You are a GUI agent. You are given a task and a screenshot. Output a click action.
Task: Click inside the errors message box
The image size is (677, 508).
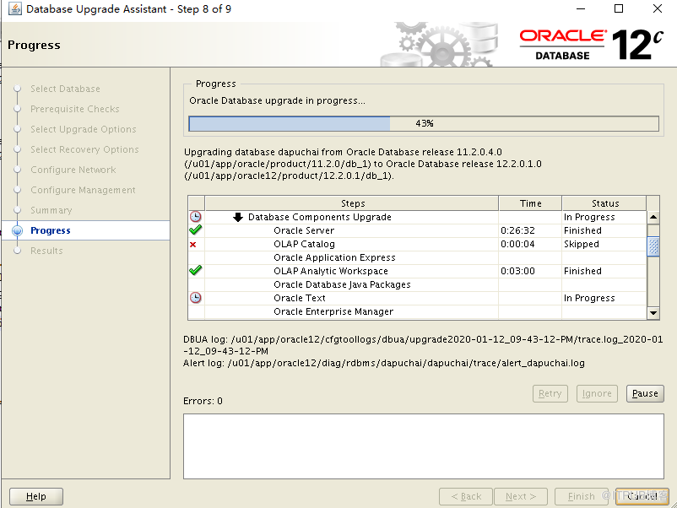[x=424, y=446]
